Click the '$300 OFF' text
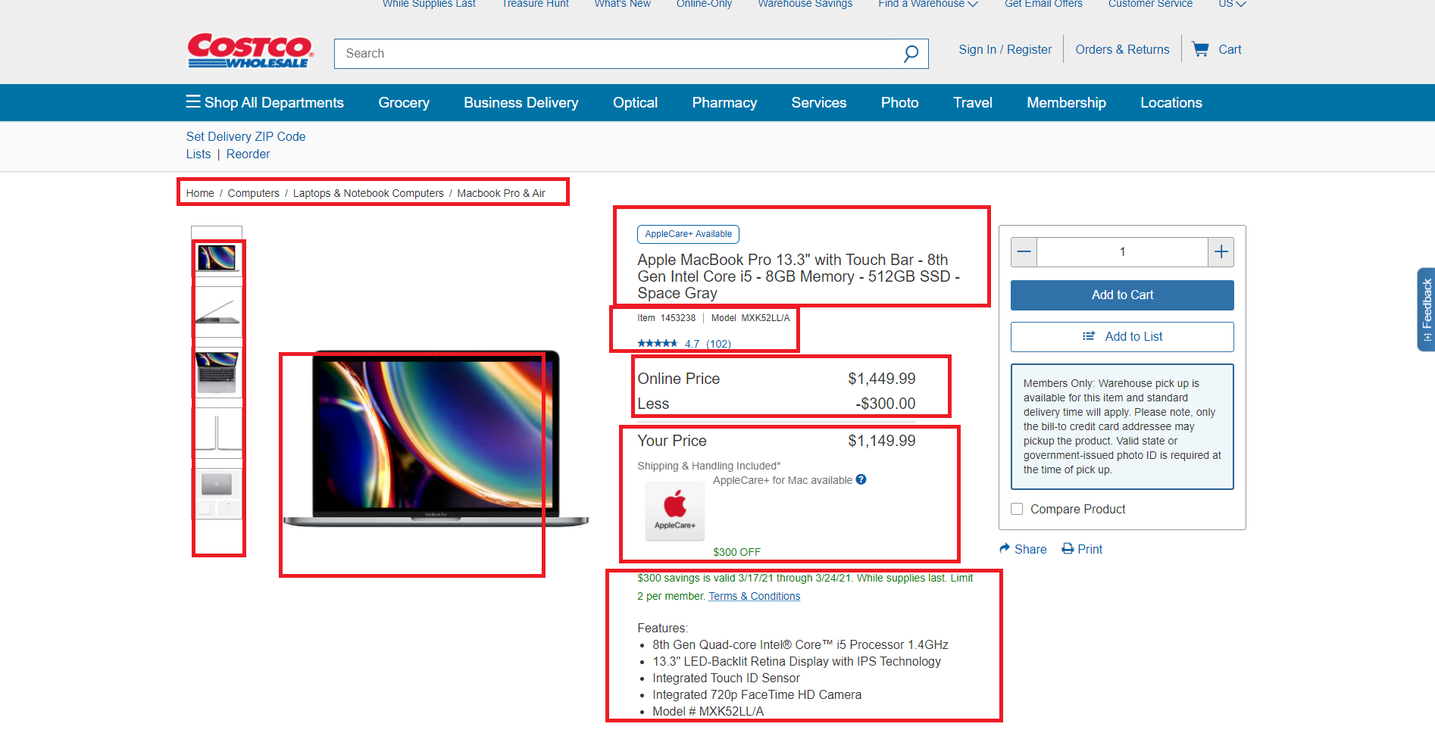 click(x=736, y=552)
